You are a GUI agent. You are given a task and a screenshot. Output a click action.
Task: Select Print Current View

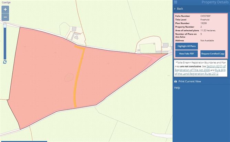190,81
